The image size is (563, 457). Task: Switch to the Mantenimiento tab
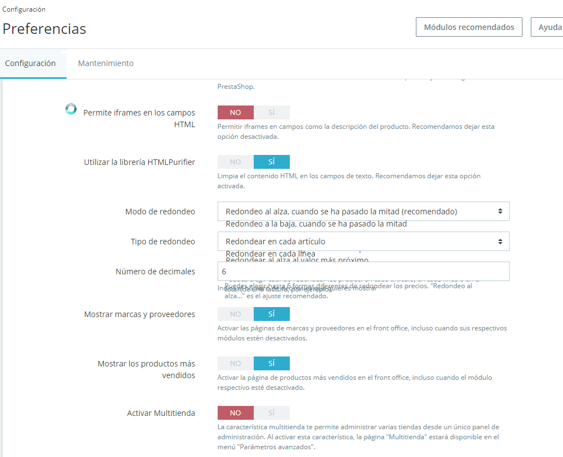click(x=106, y=63)
